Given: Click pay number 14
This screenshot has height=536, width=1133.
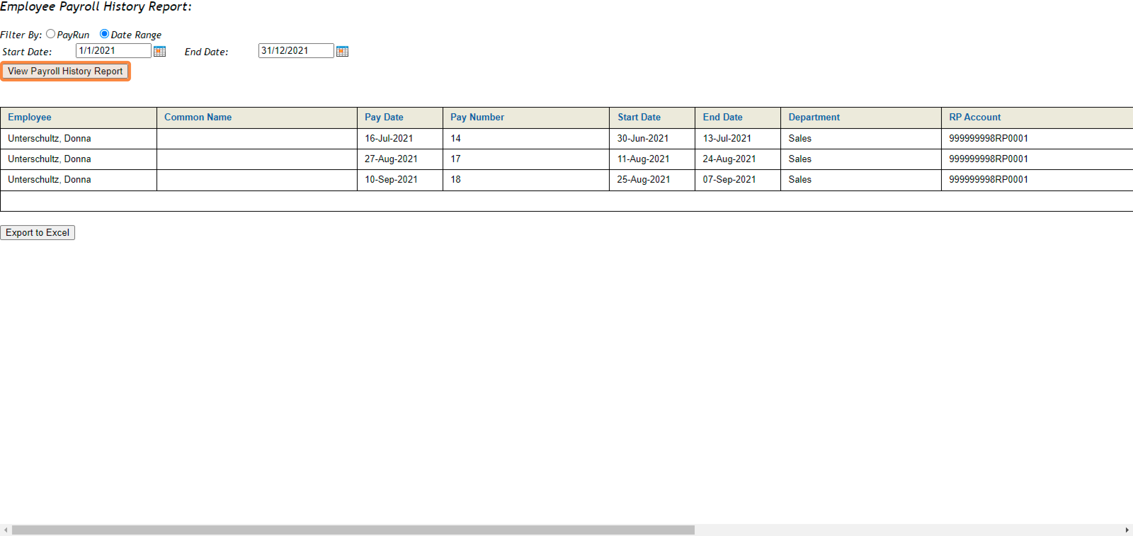Looking at the screenshot, I should 455,138.
